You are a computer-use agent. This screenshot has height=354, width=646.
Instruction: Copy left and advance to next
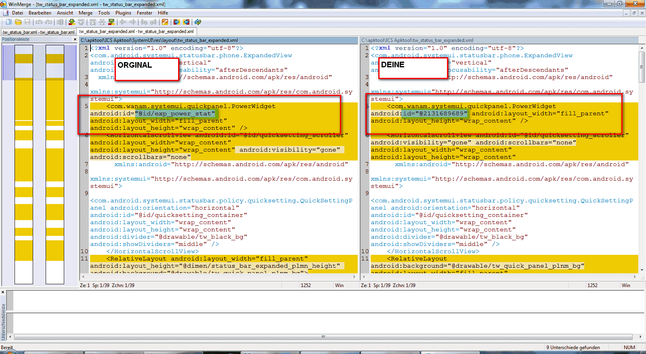click(x=153, y=22)
